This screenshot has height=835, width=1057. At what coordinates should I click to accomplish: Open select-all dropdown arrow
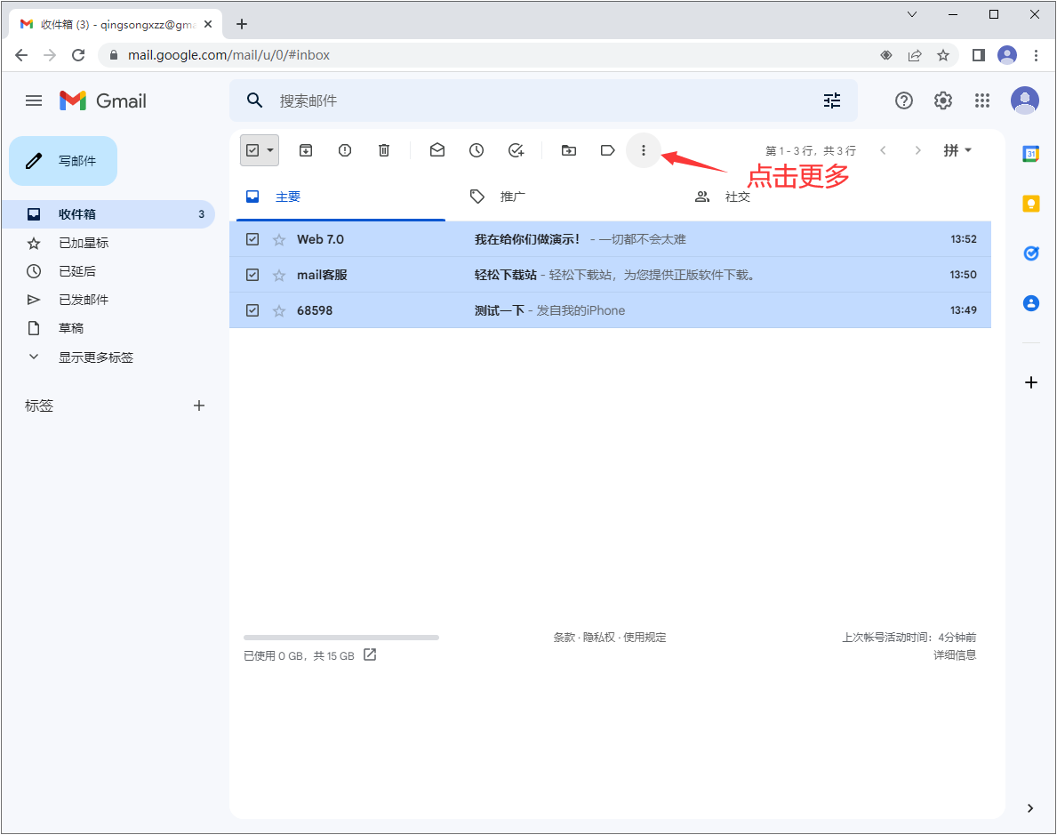coord(270,150)
